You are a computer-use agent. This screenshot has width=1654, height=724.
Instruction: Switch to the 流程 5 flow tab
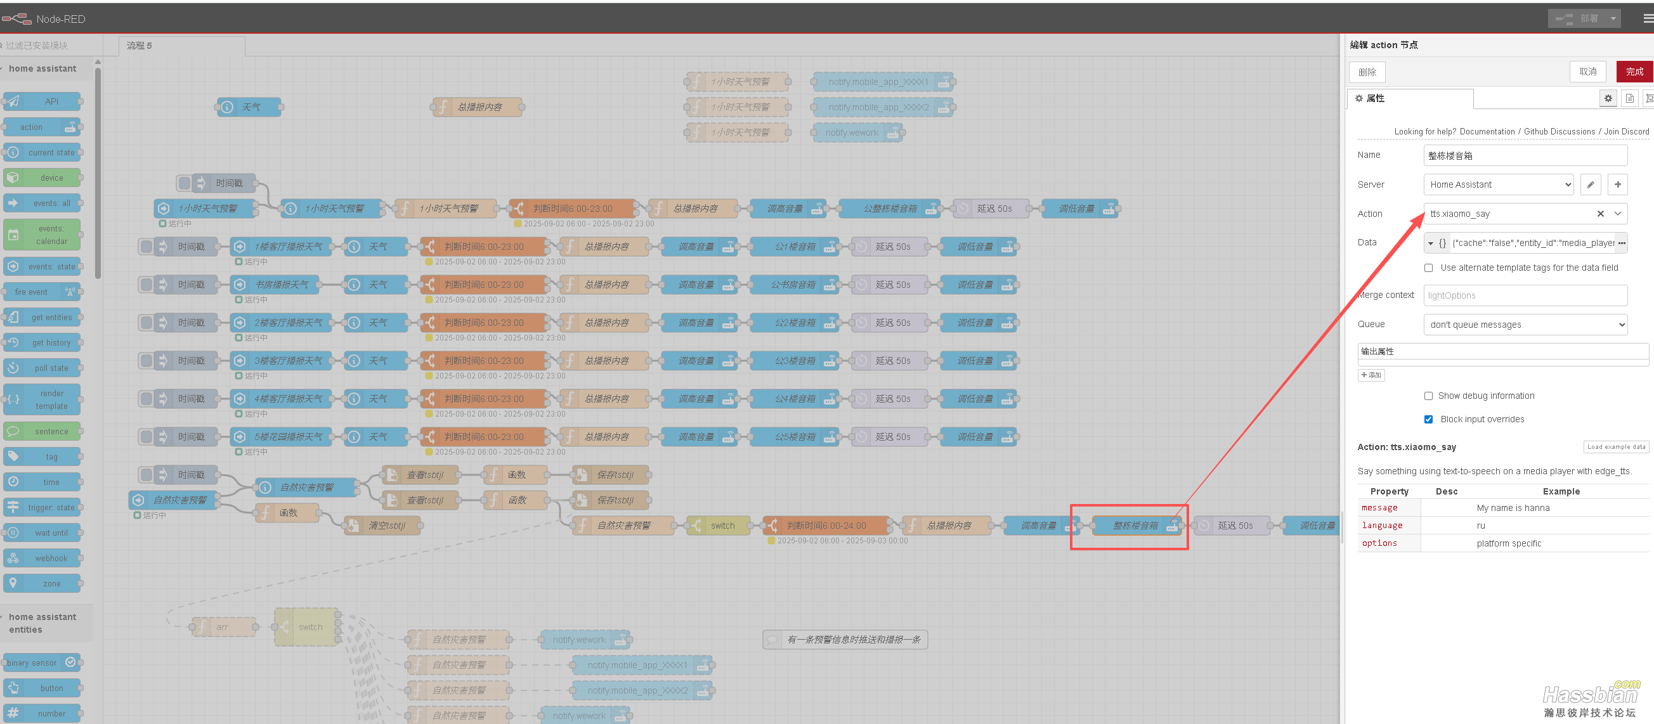[181, 46]
